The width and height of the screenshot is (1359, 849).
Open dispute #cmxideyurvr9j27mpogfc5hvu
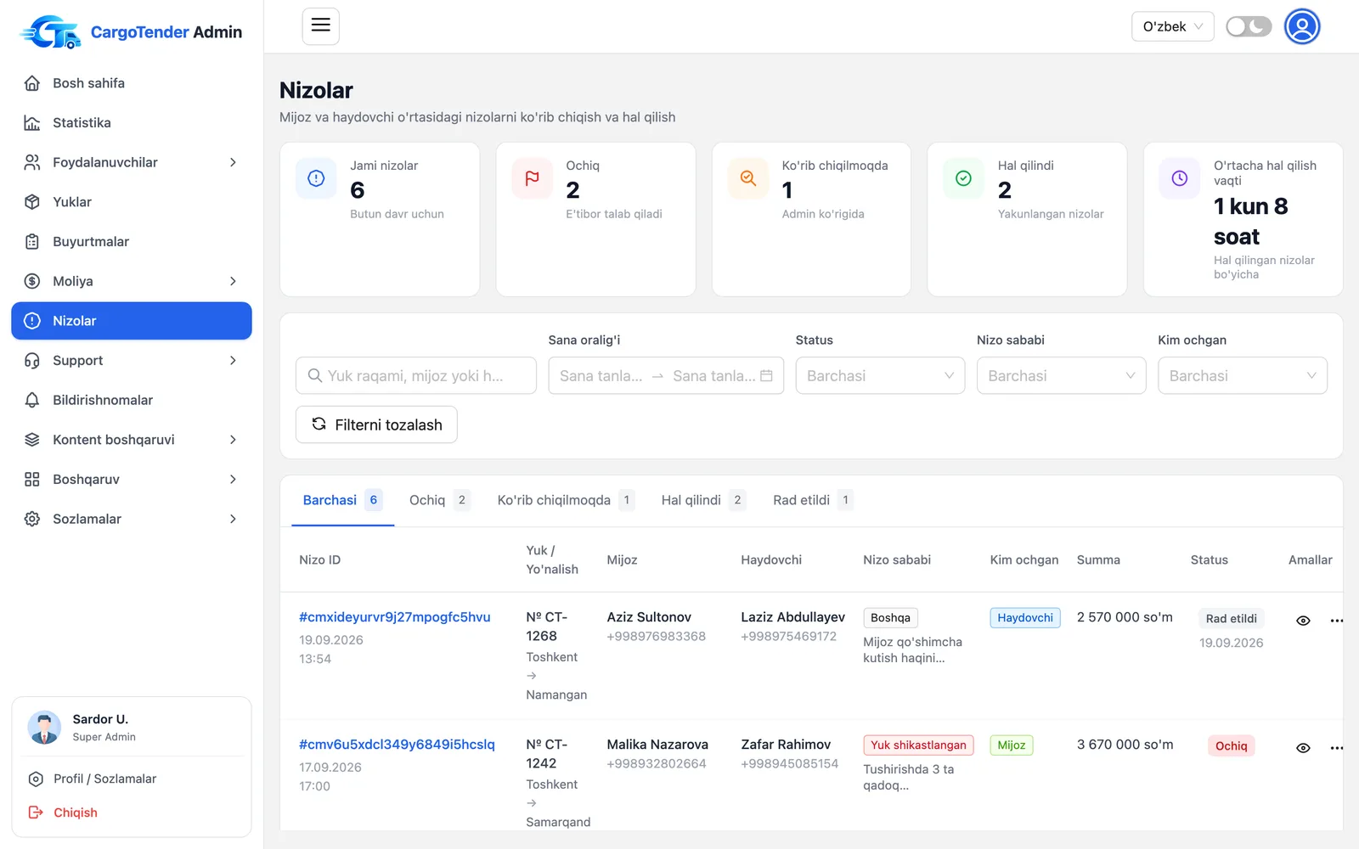[x=395, y=617]
